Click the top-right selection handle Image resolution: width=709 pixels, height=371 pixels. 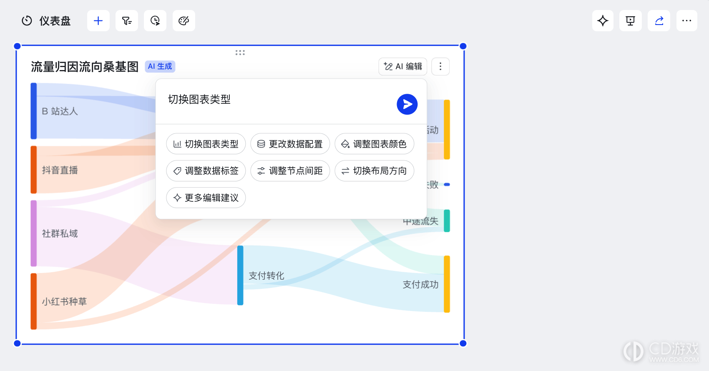coord(463,46)
